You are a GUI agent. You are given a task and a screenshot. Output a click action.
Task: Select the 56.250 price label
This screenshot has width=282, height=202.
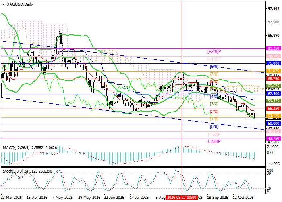[274, 109]
